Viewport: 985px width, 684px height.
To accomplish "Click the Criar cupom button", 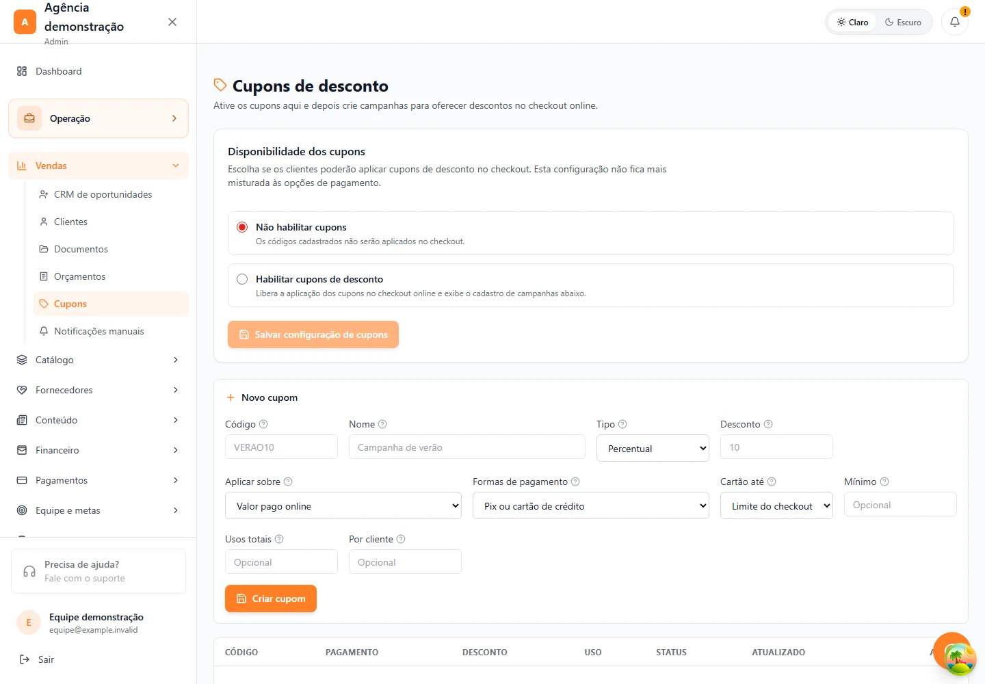I will (x=271, y=598).
